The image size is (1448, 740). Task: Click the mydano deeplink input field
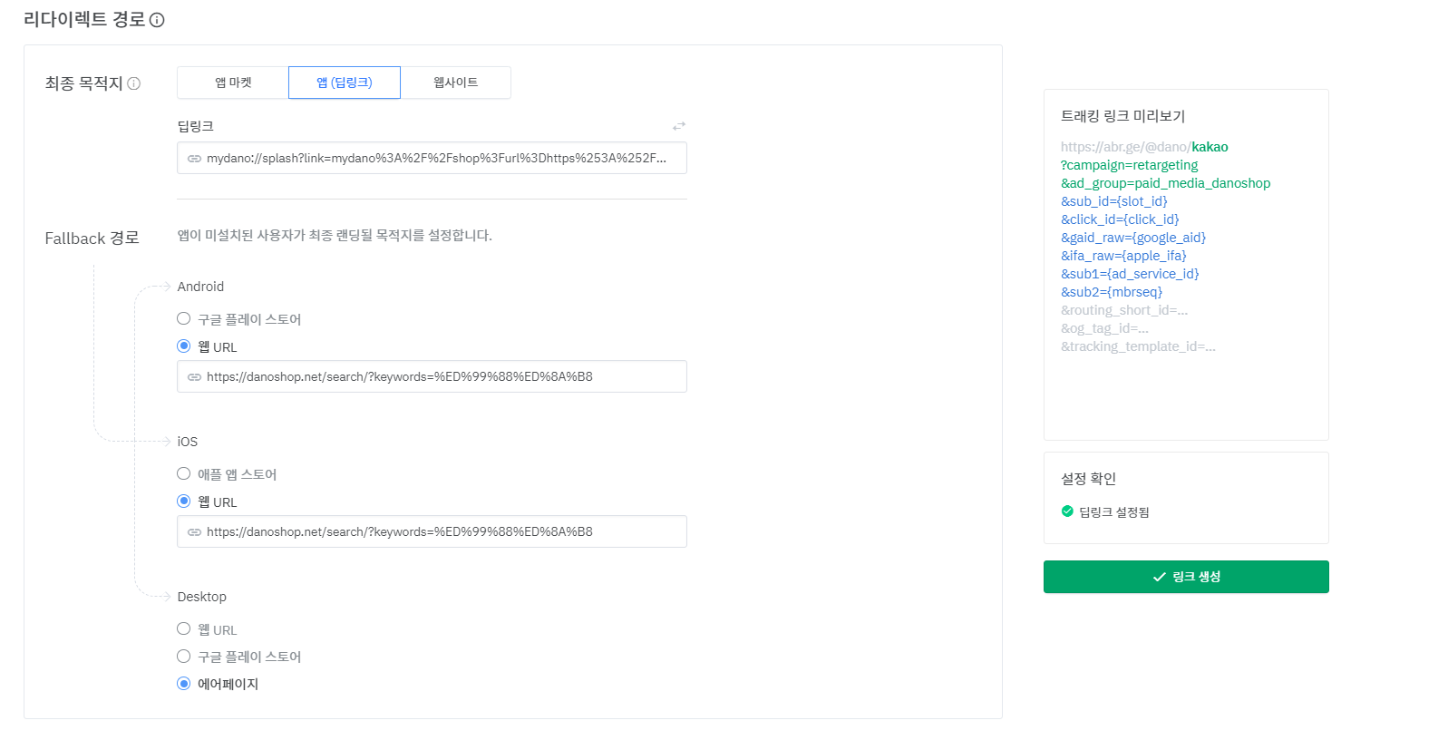coord(432,158)
